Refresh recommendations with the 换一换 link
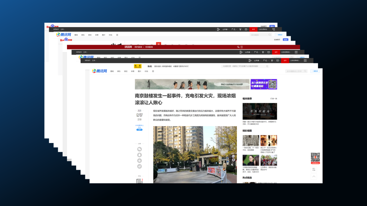Screen dimensions: 367x206 (x=274, y=99)
